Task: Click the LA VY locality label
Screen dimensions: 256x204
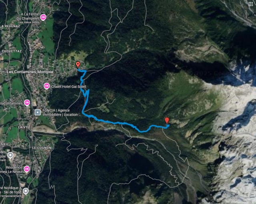Action: [x=23, y=127]
